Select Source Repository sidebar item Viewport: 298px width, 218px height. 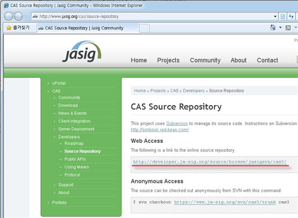point(82,151)
